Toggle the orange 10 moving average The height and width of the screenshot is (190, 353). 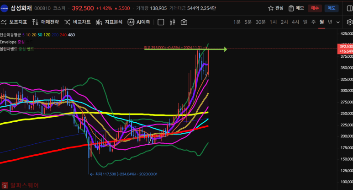28,35
